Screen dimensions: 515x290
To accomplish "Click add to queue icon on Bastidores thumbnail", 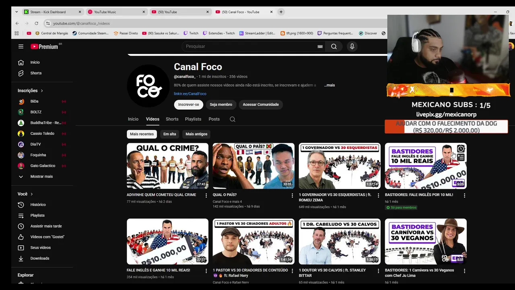I will tap(461, 157).
